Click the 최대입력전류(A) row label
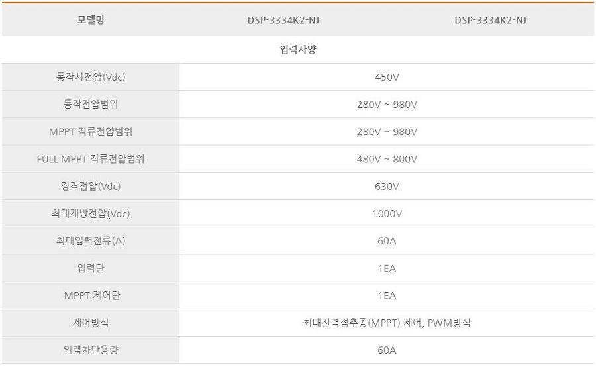 [x=91, y=241]
